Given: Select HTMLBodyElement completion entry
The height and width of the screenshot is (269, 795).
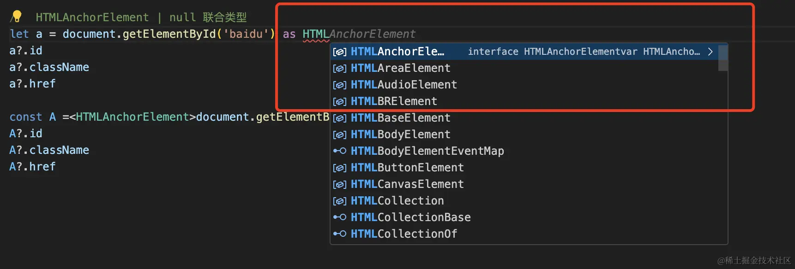Looking at the screenshot, I should coord(400,134).
